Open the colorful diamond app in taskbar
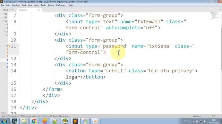Viewport: 222px width, 124px height. click(85, 121)
